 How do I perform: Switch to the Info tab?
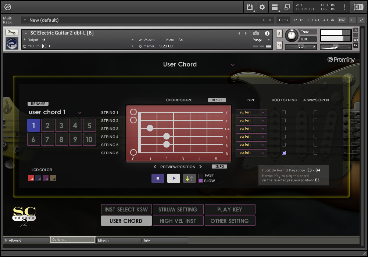[x=165, y=240]
